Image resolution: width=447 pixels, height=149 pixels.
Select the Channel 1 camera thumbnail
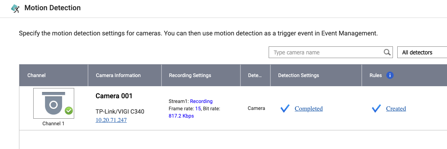pyautogui.click(x=53, y=103)
